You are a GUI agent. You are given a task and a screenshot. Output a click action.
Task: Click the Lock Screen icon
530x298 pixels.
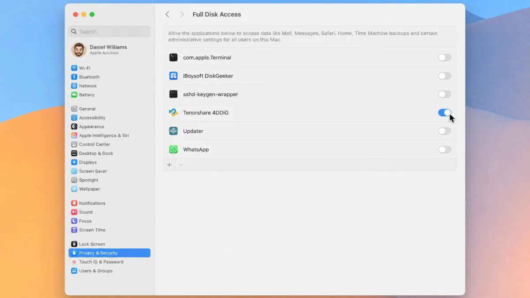click(74, 244)
